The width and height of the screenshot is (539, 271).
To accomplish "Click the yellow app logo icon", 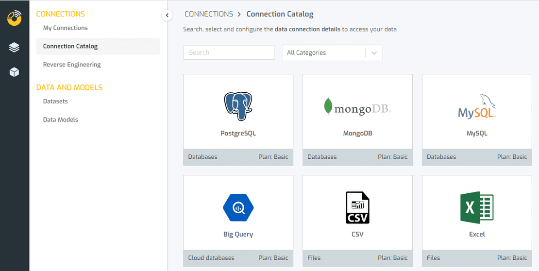I will tap(15, 18).
